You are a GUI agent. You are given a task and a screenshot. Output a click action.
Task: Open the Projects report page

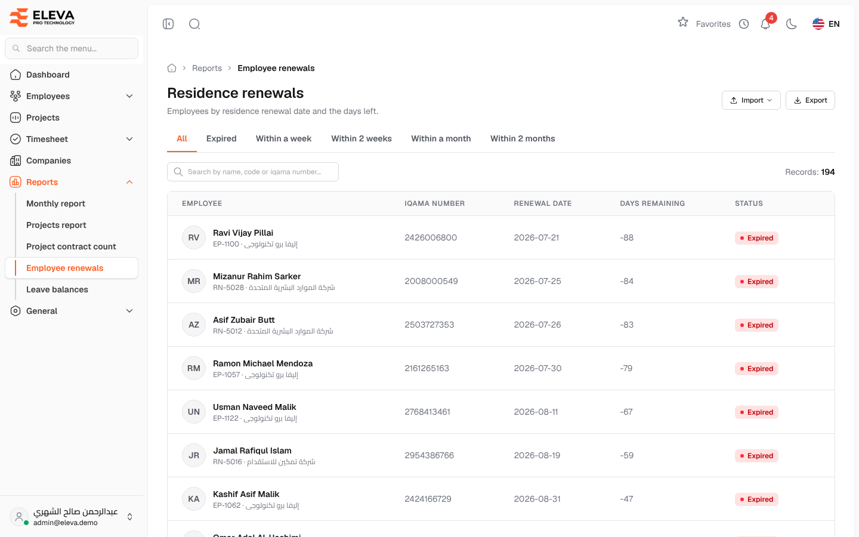[56, 225]
